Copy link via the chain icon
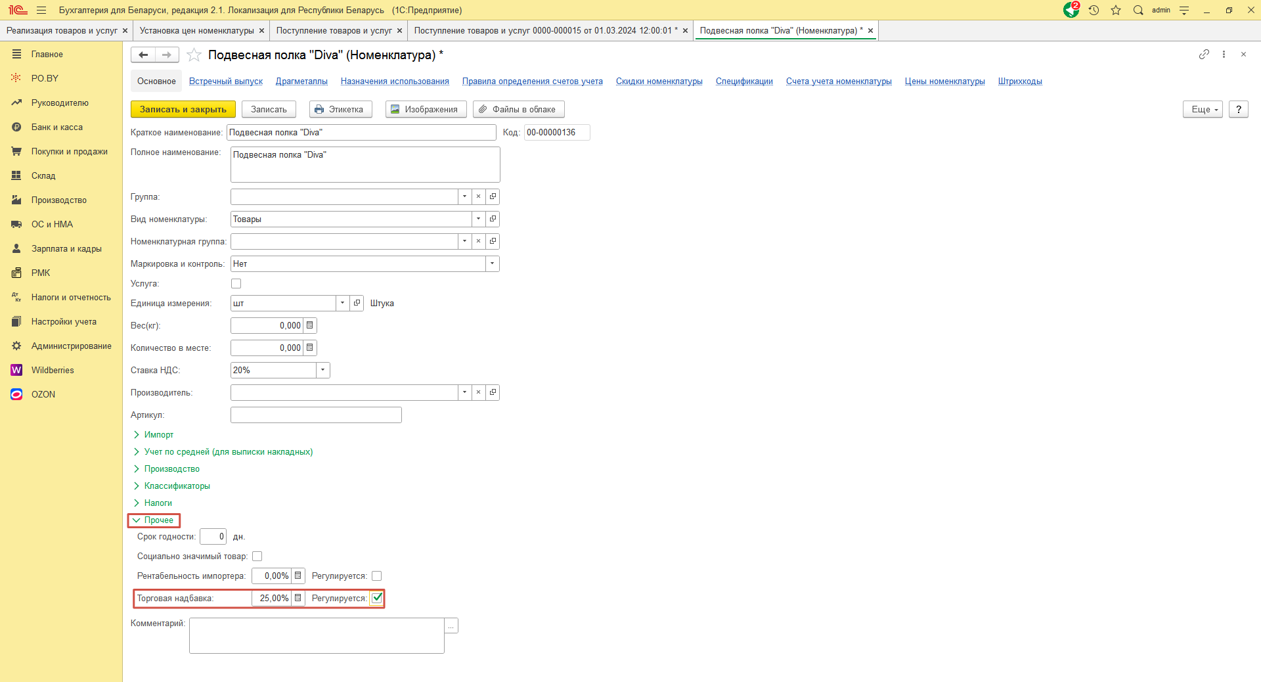 pos(1204,55)
